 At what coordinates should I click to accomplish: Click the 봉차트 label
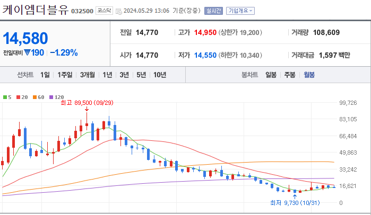249,75
